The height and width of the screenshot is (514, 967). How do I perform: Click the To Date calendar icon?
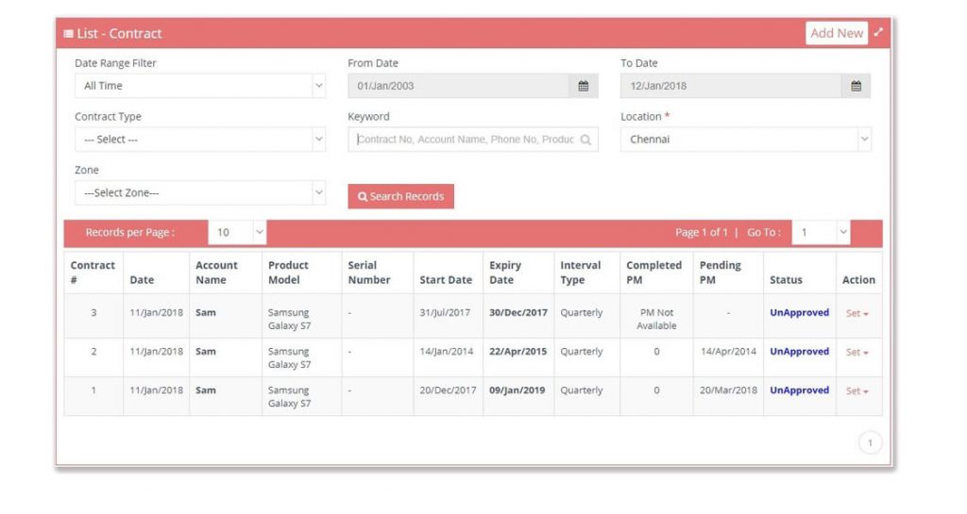(x=856, y=86)
